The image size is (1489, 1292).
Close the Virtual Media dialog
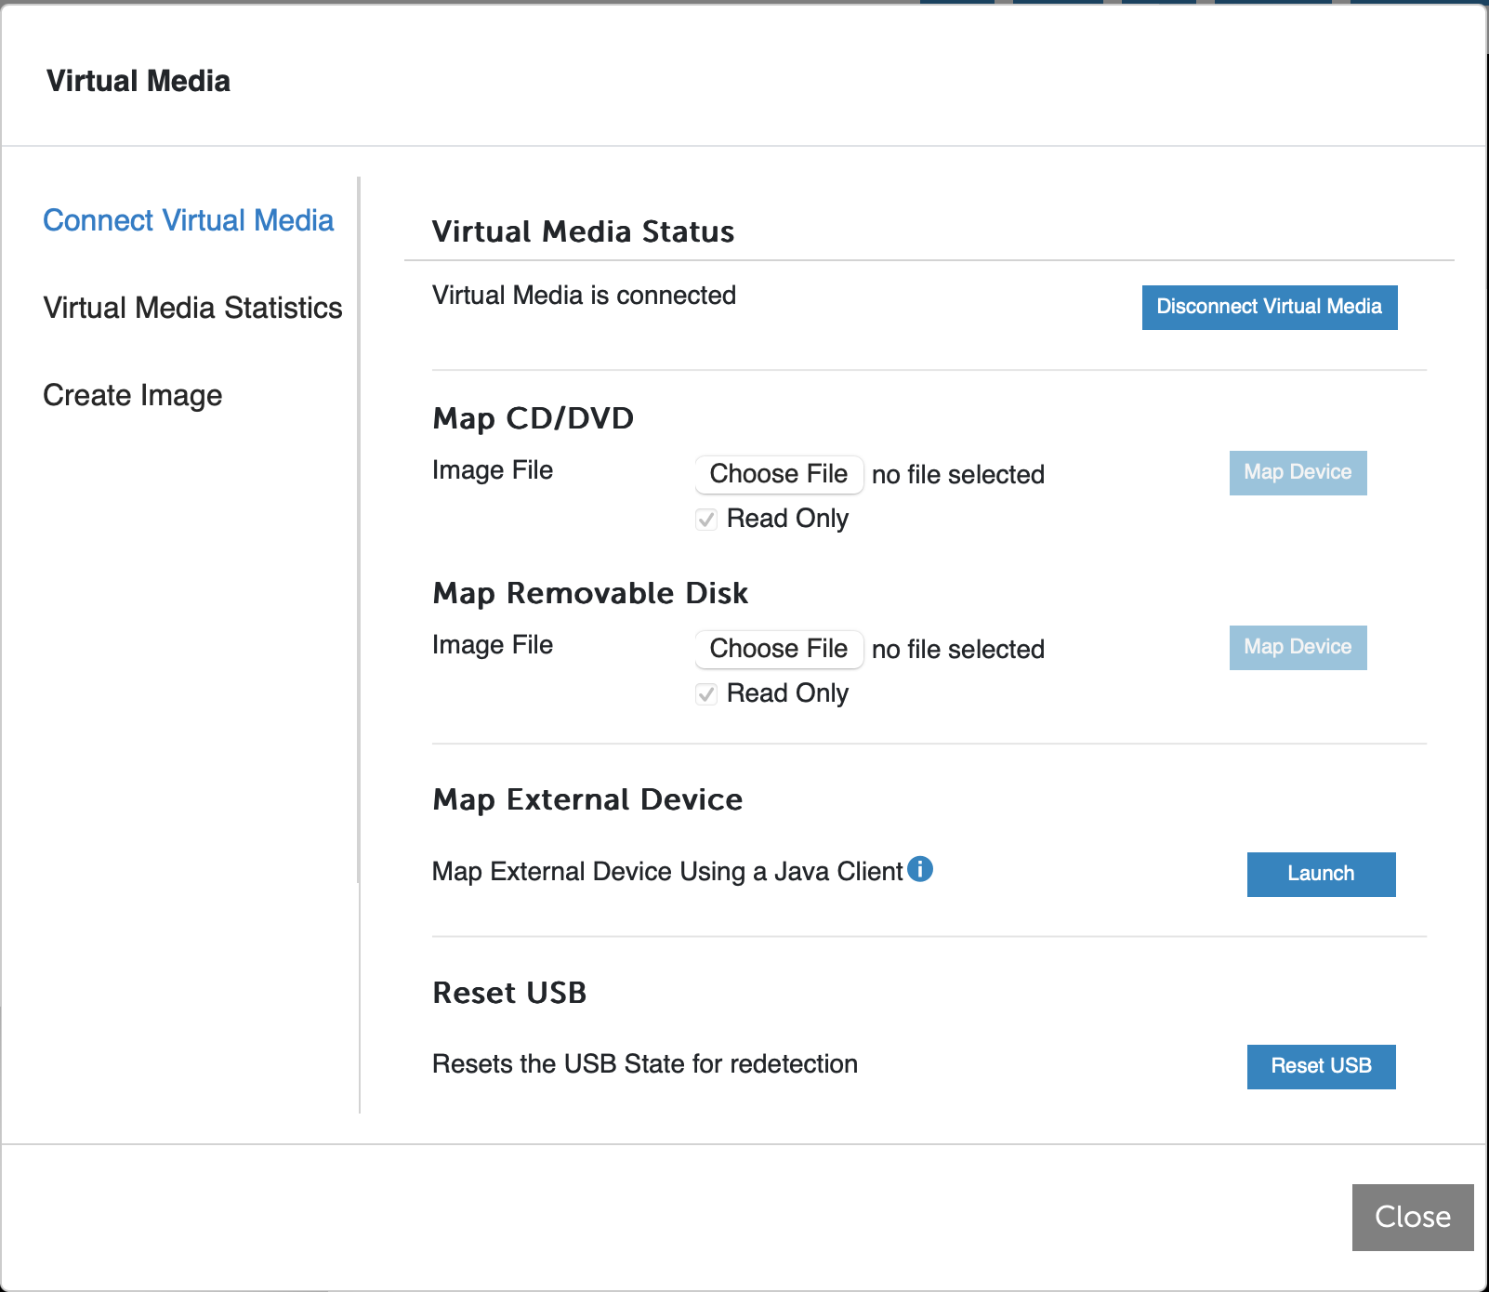pos(1412,1217)
